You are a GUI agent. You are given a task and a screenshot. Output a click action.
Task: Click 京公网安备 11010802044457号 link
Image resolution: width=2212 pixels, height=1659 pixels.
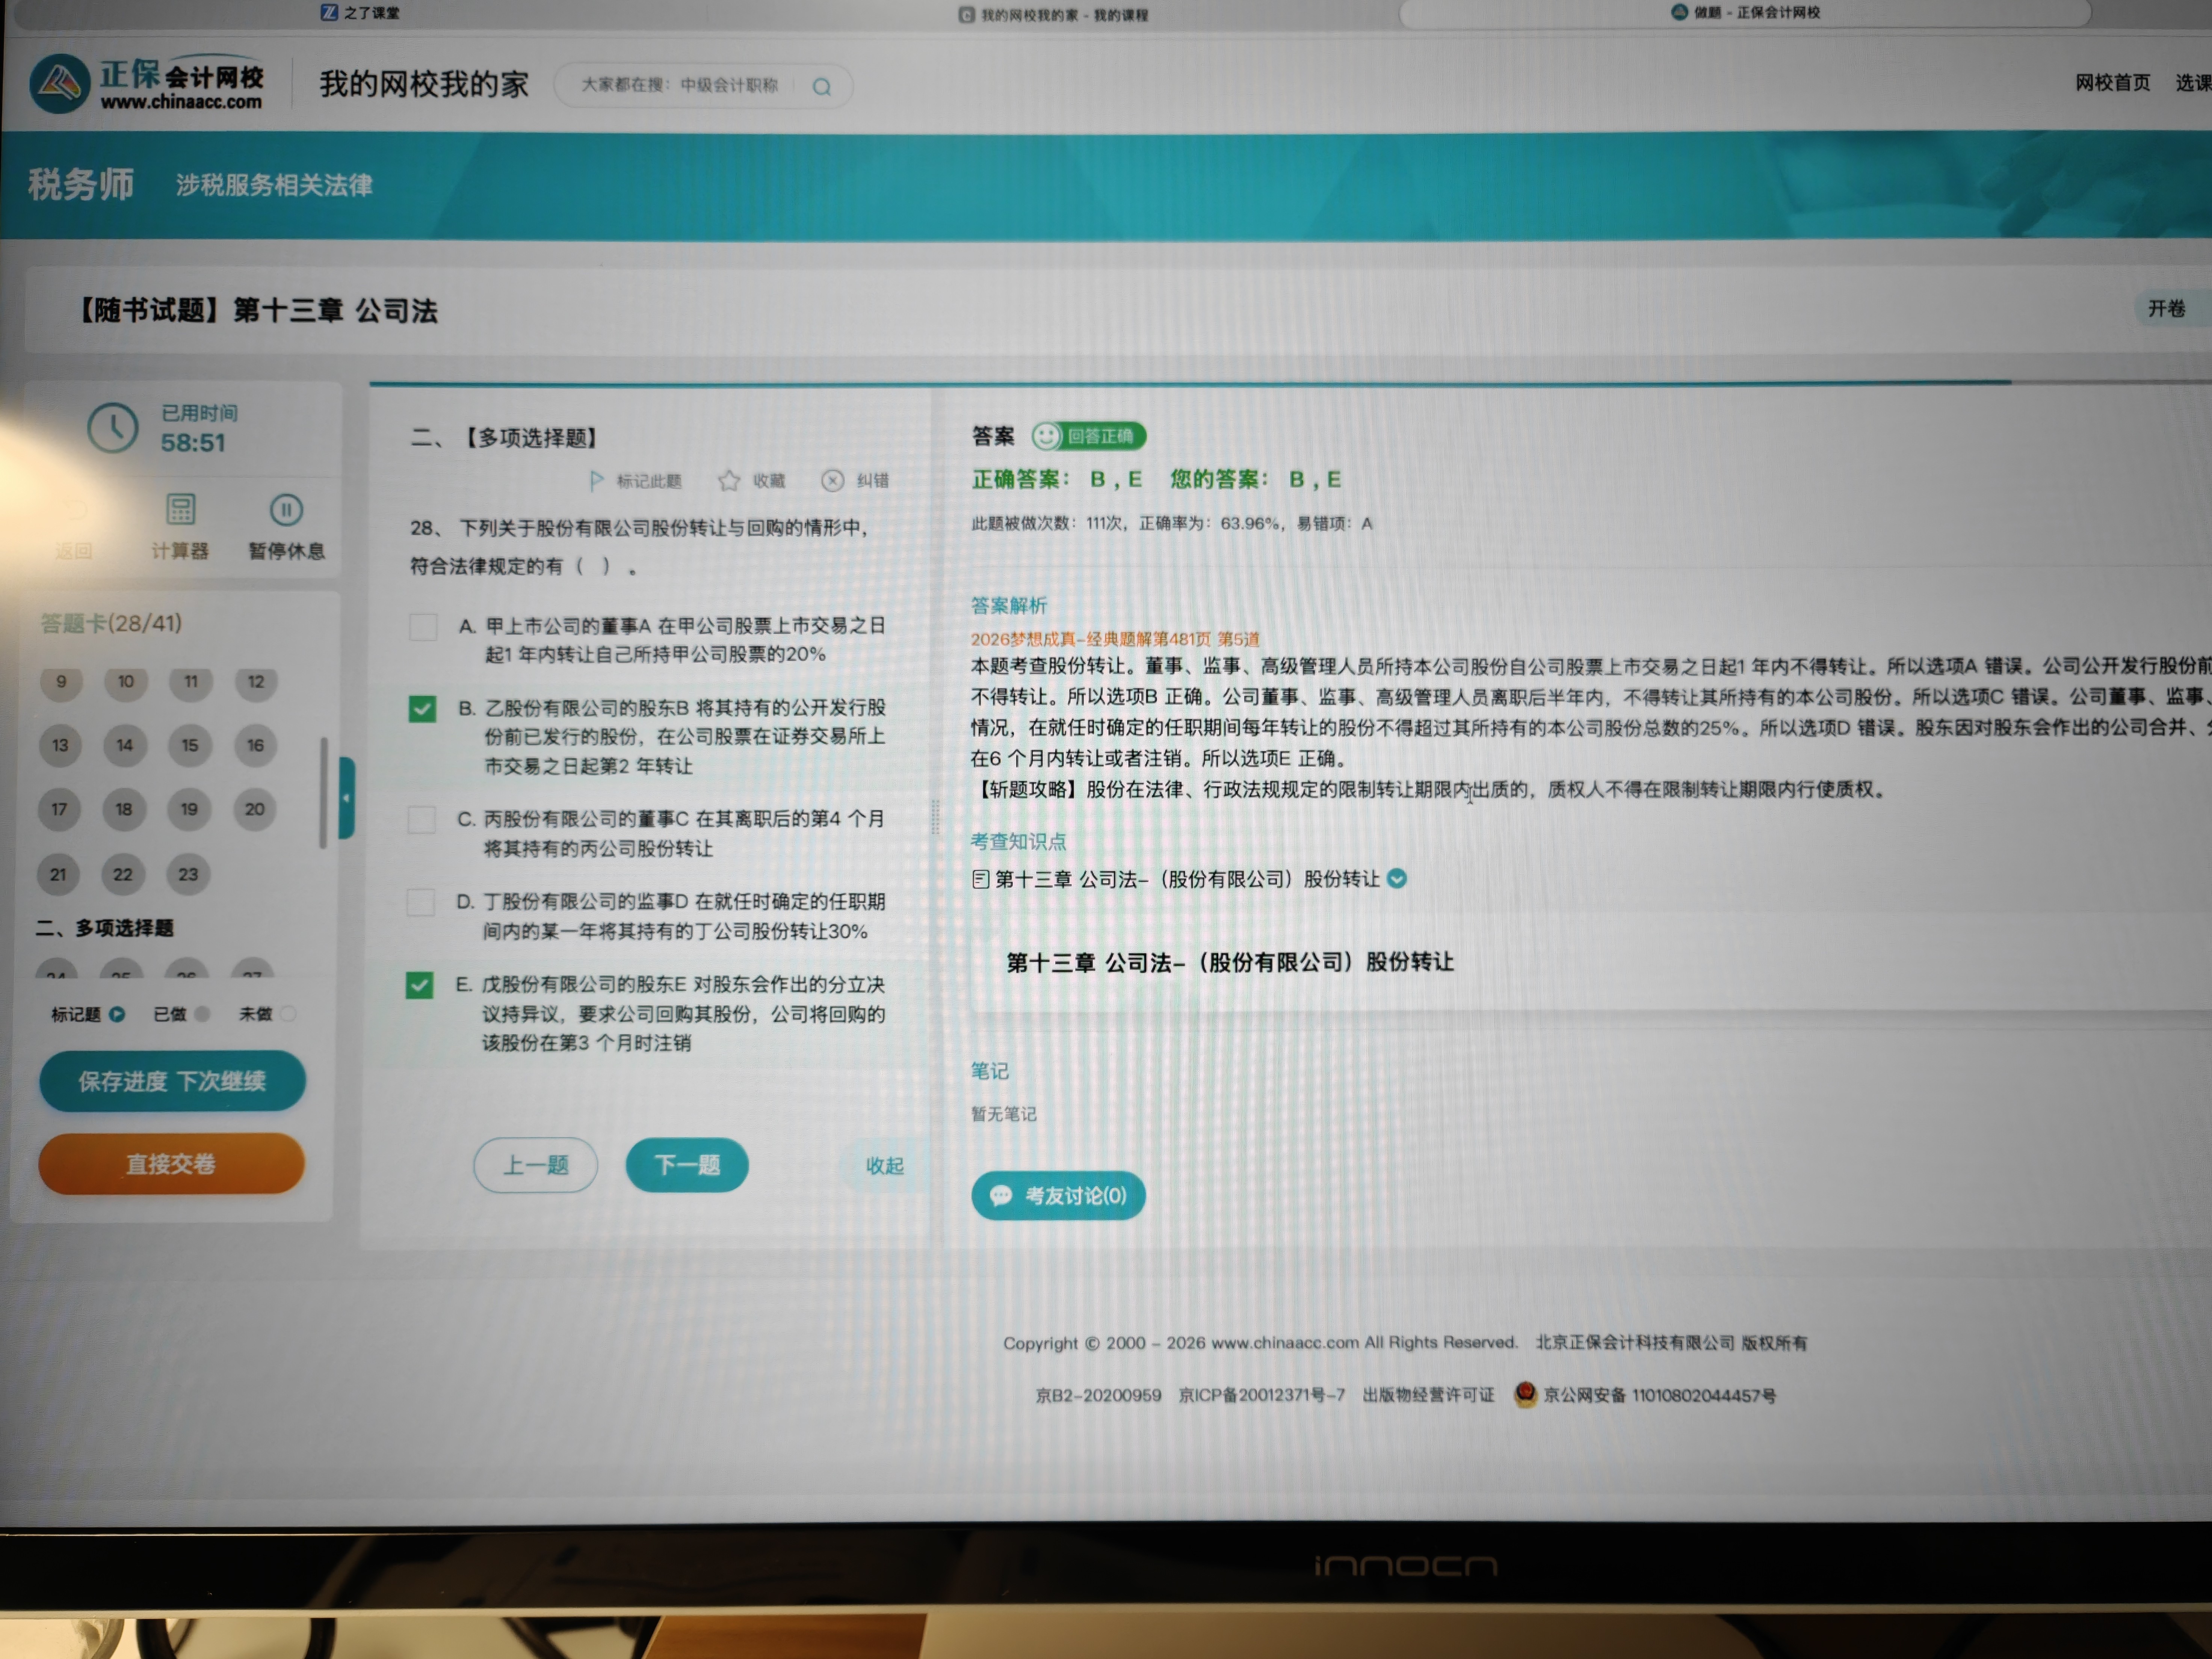point(1660,1395)
